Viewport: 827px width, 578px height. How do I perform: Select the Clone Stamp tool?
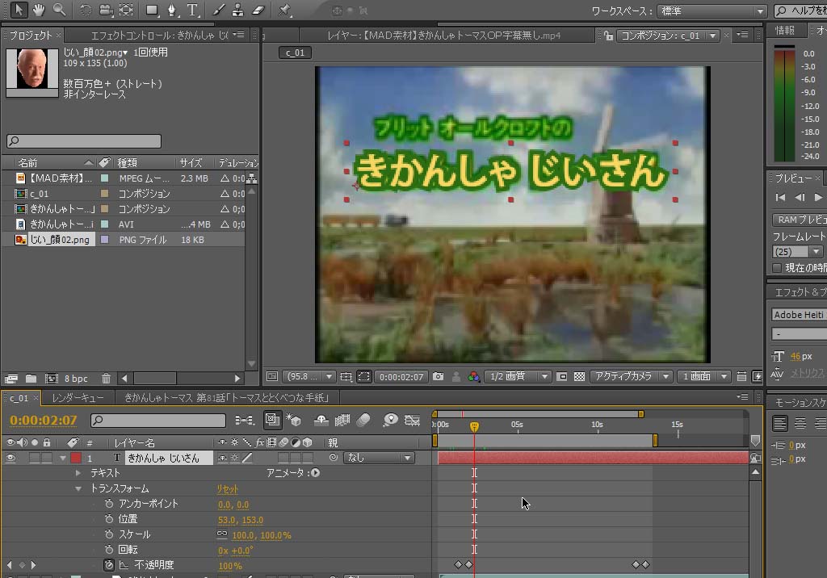coord(238,10)
